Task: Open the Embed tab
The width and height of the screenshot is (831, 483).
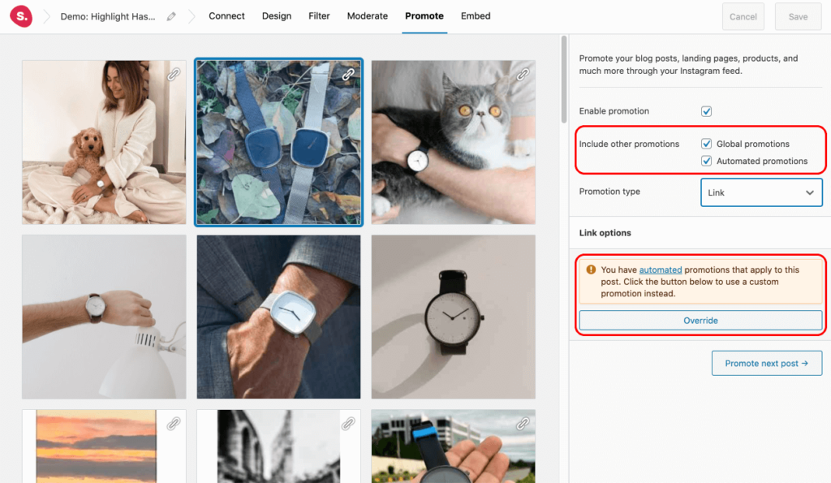Action: click(476, 15)
